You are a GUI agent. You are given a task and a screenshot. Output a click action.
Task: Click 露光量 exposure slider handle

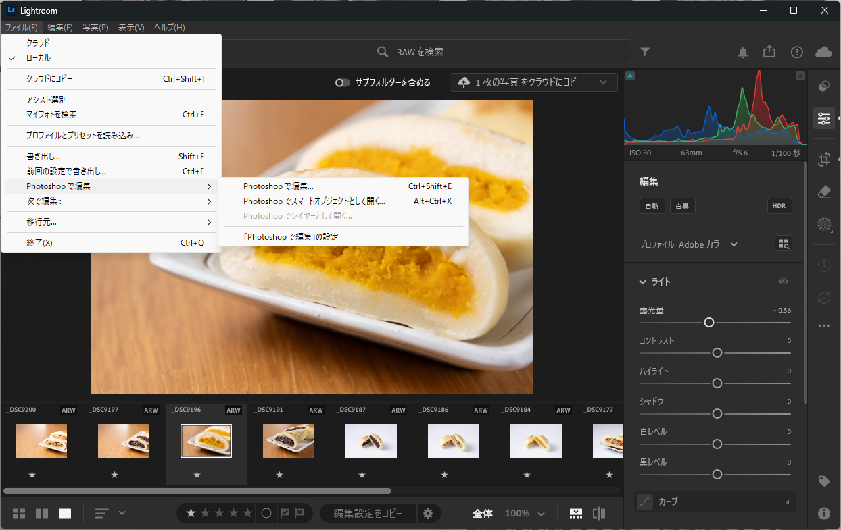[x=709, y=323]
